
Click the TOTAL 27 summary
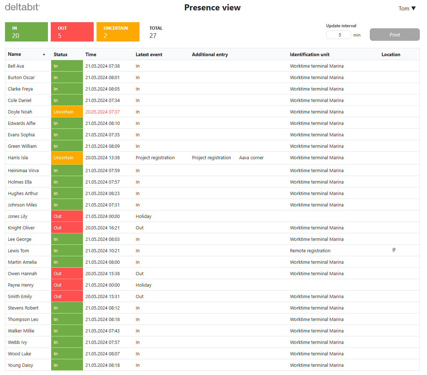click(x=156, y=32)
